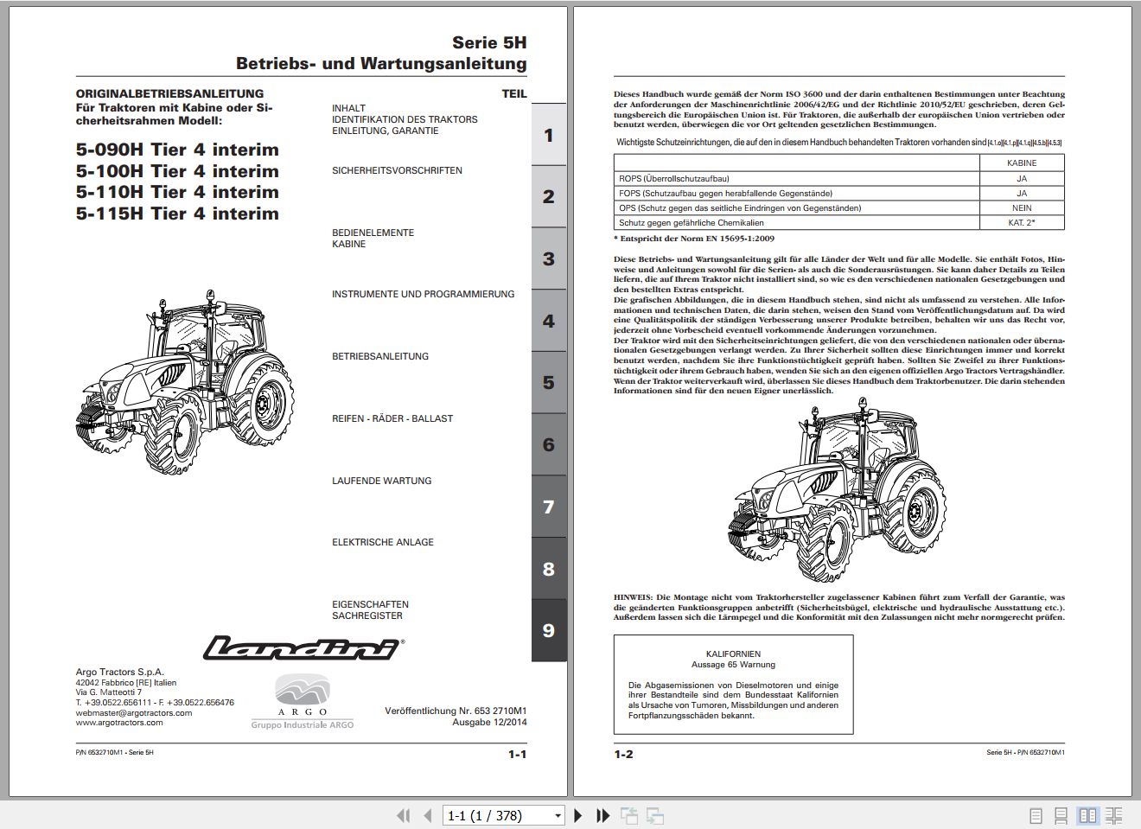Enable continuous single page scrolling
Screen dimensions: 1141x829
pos(1062,815)
